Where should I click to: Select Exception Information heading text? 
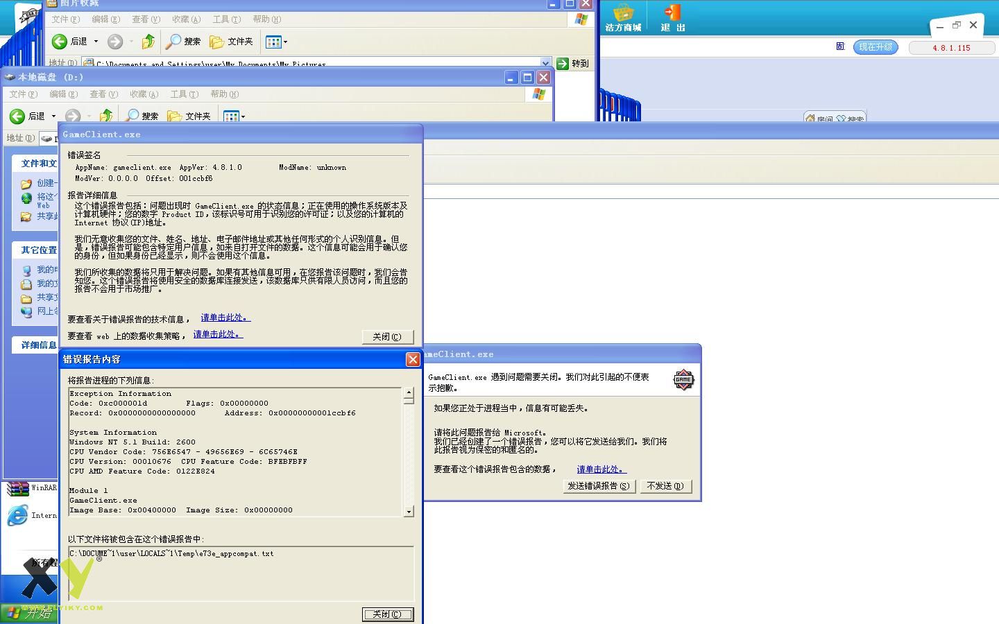120,393
